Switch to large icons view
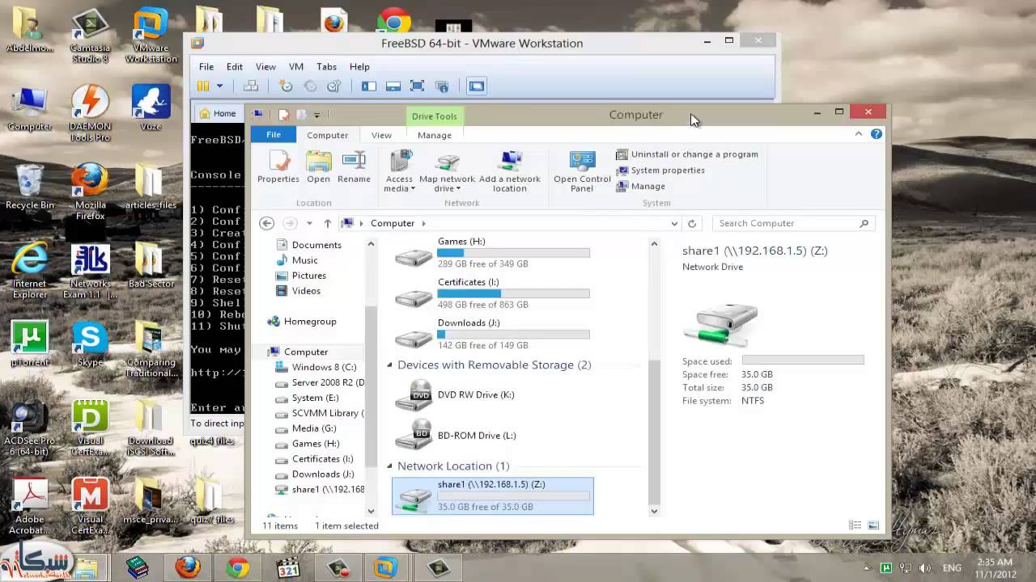Viewport: 1036px width, 582px height. tap(873, 525)
